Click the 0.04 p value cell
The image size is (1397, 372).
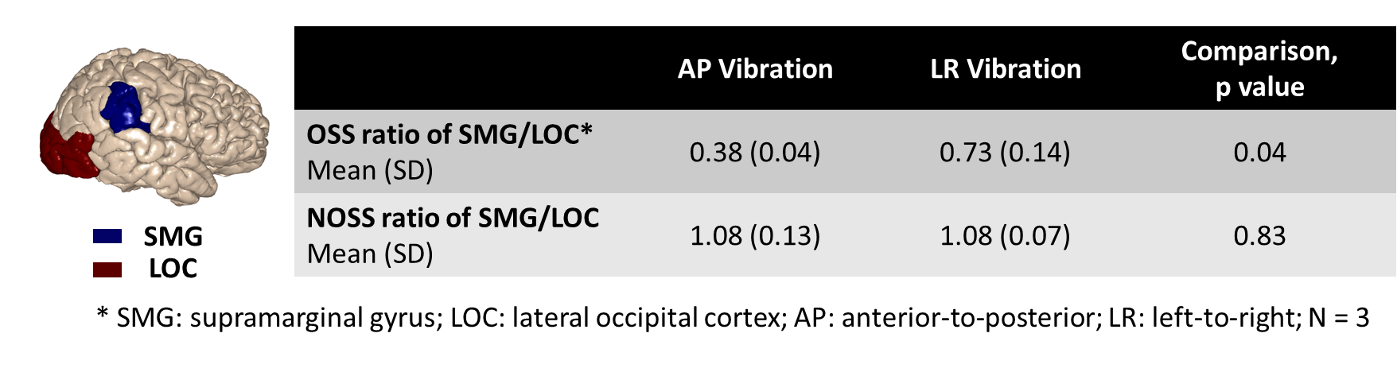1259,152
